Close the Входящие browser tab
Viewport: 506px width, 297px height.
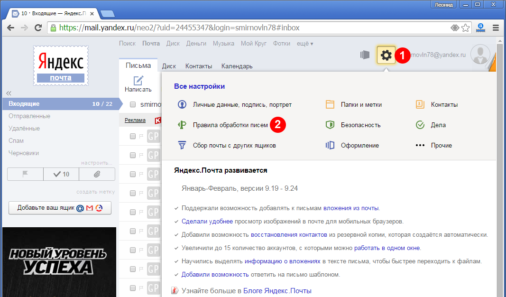(x=92, y=14)
